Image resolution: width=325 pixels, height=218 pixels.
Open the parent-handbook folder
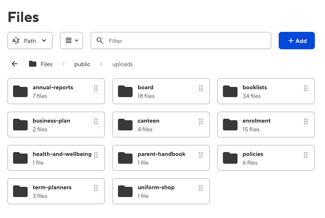tap(161, 154)
